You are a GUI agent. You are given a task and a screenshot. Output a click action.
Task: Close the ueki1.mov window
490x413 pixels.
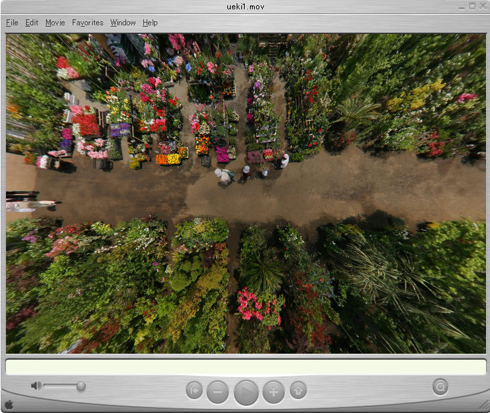coord(483,6)
